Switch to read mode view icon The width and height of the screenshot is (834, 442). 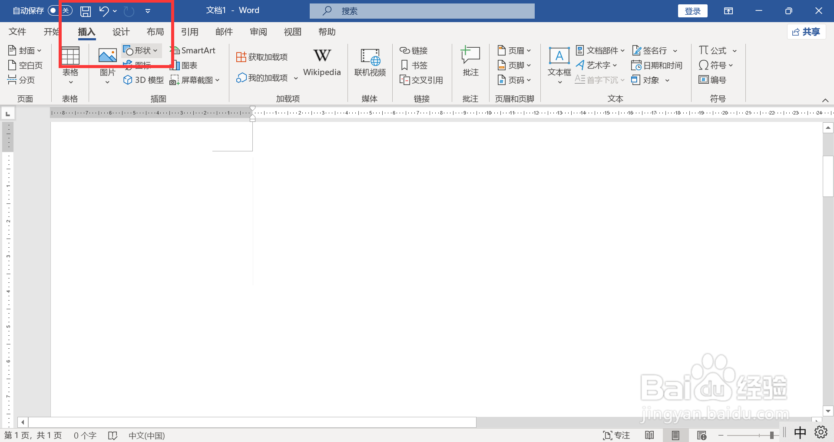tap(649, 435)
